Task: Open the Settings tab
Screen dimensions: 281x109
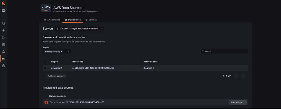Action: 91,20
